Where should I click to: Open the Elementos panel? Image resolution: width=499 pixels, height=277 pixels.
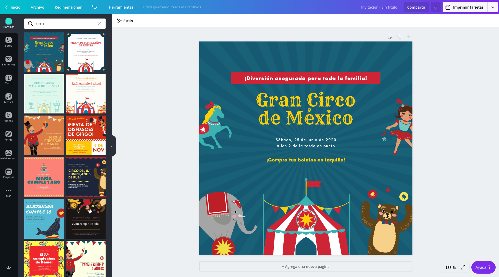tap(9, 61)
